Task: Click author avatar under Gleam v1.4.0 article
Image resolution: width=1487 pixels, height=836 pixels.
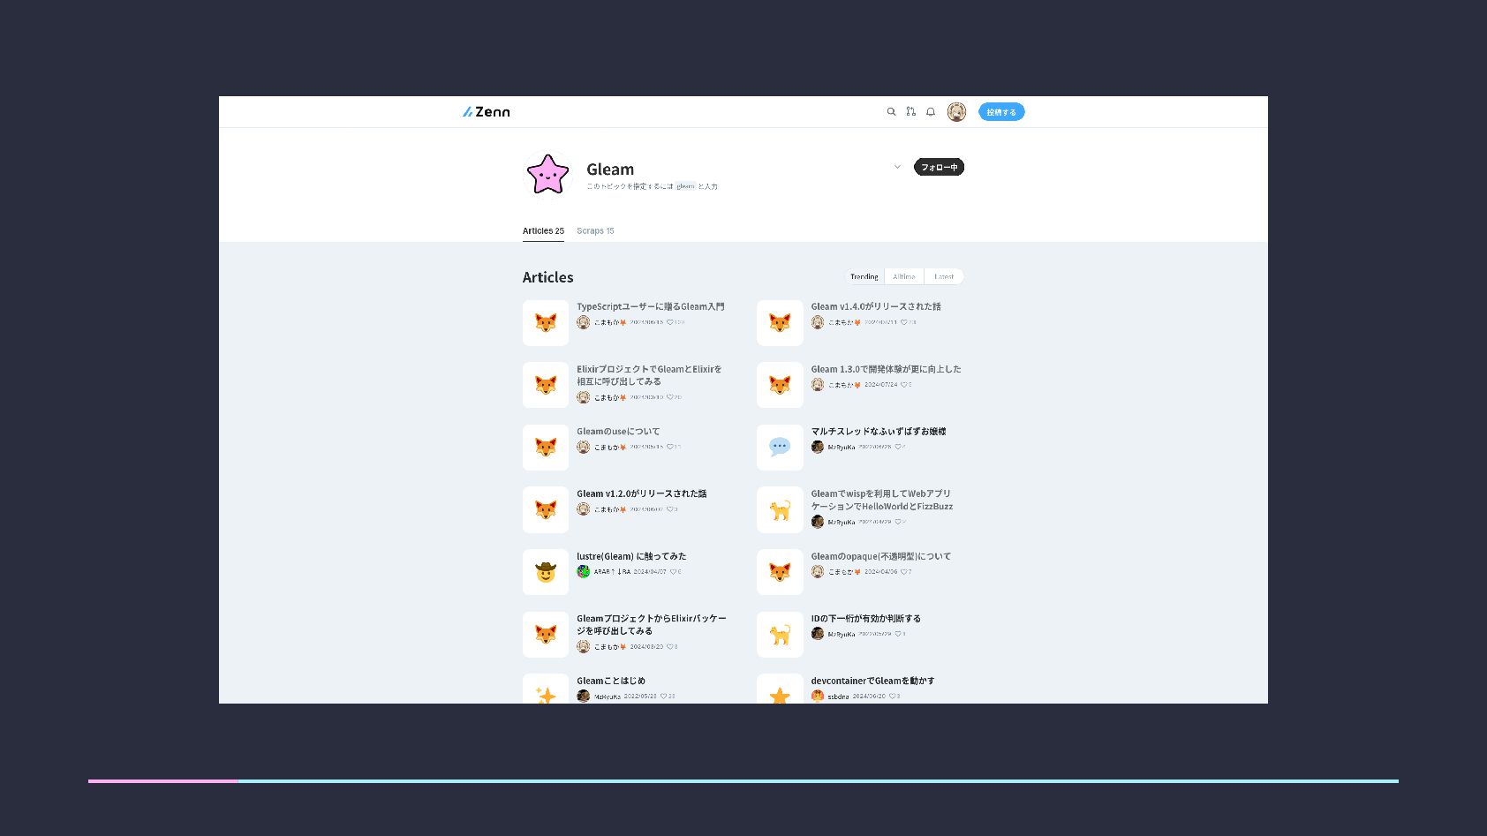Action: pos(818,322)
